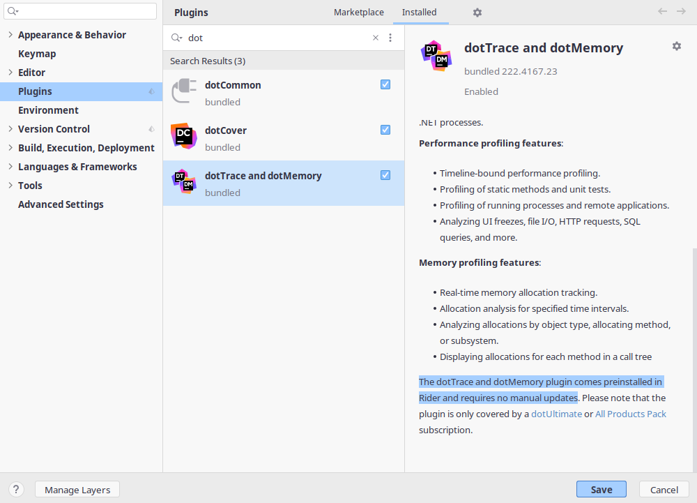The image size is (697, 503).
Task: Select the dotCommon plugin row
Action: [284, 93]
